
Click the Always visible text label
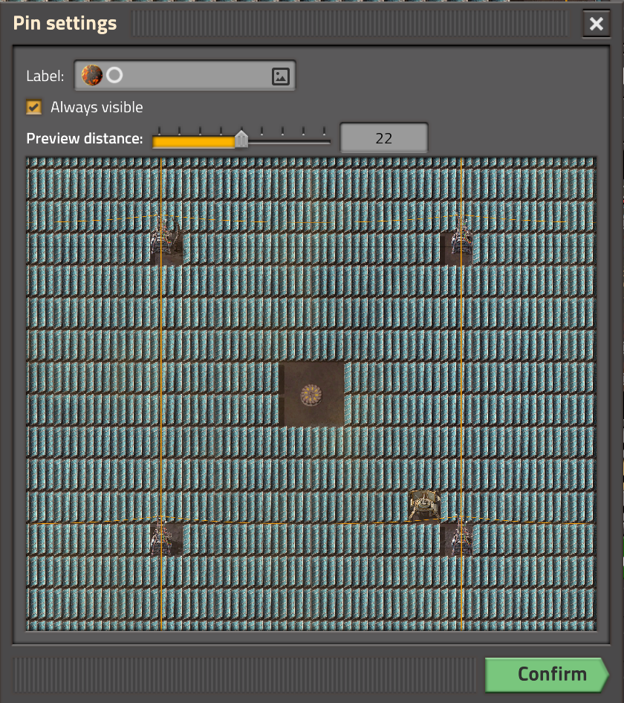coord(97,108)
